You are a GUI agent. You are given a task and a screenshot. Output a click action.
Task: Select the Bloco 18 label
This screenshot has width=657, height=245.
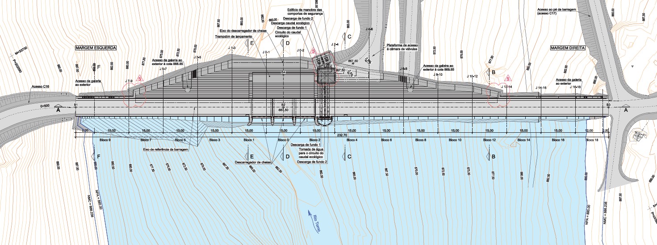(592, 140)
